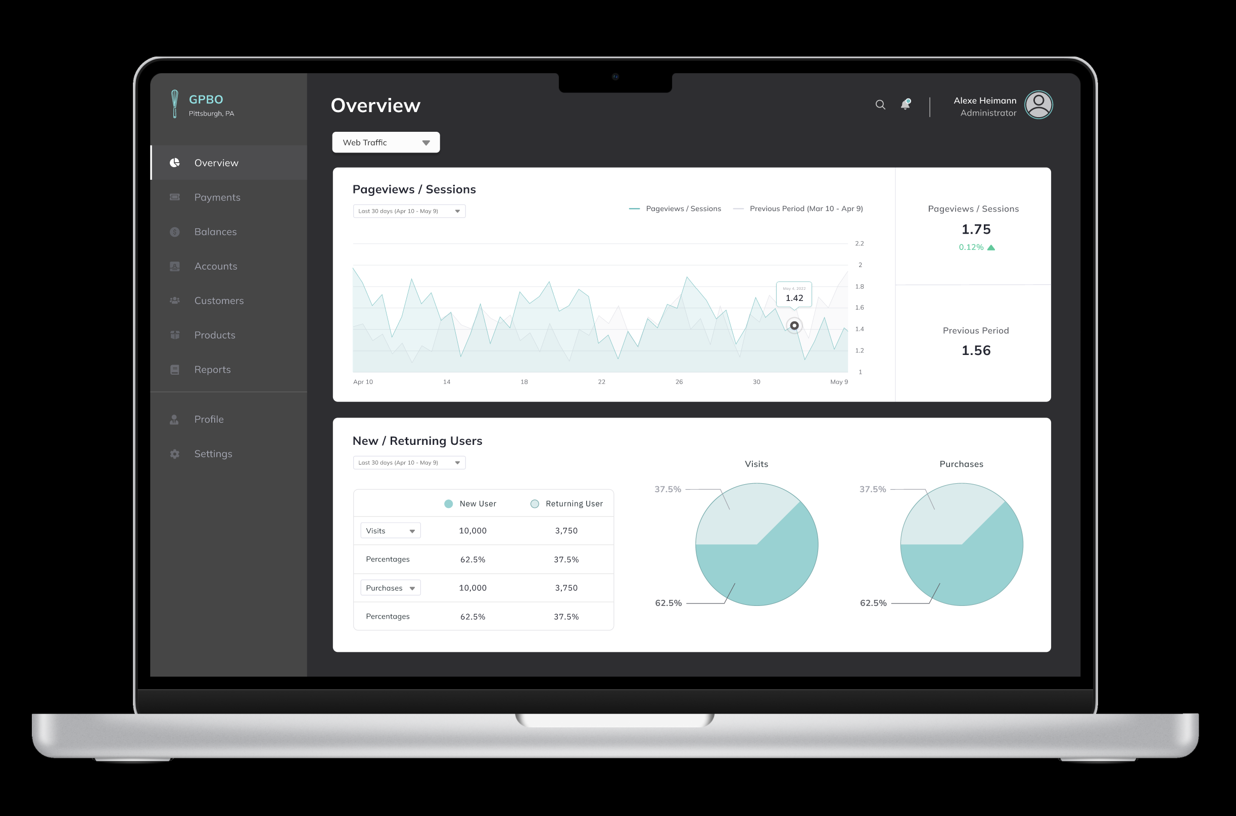Click the administrator profile avatar
Image resolution: width=1236 pixels, height=816 pixels.
(x=1037, y=103)
